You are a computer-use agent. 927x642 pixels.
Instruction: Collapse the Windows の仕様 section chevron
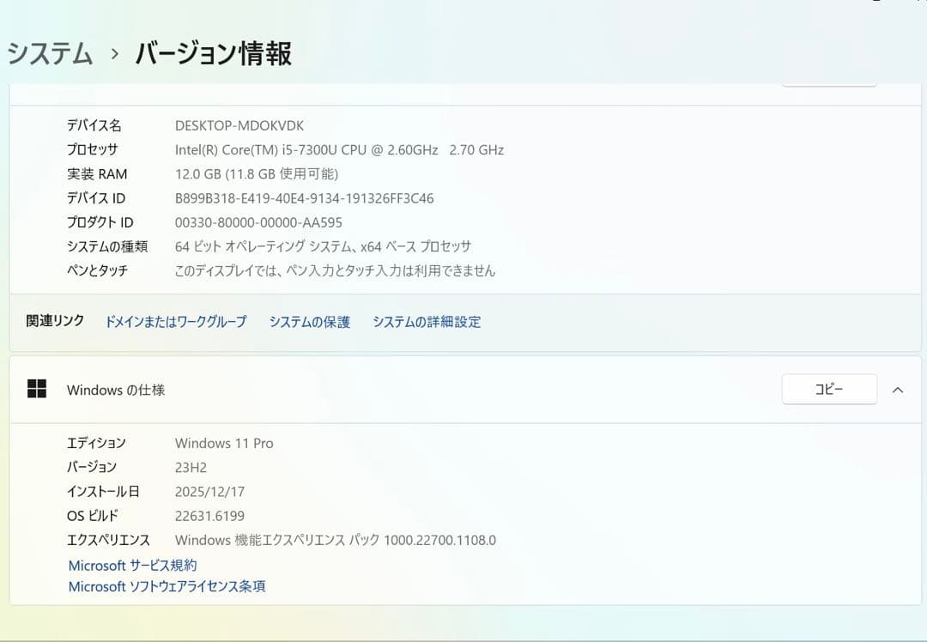point(899,388)
